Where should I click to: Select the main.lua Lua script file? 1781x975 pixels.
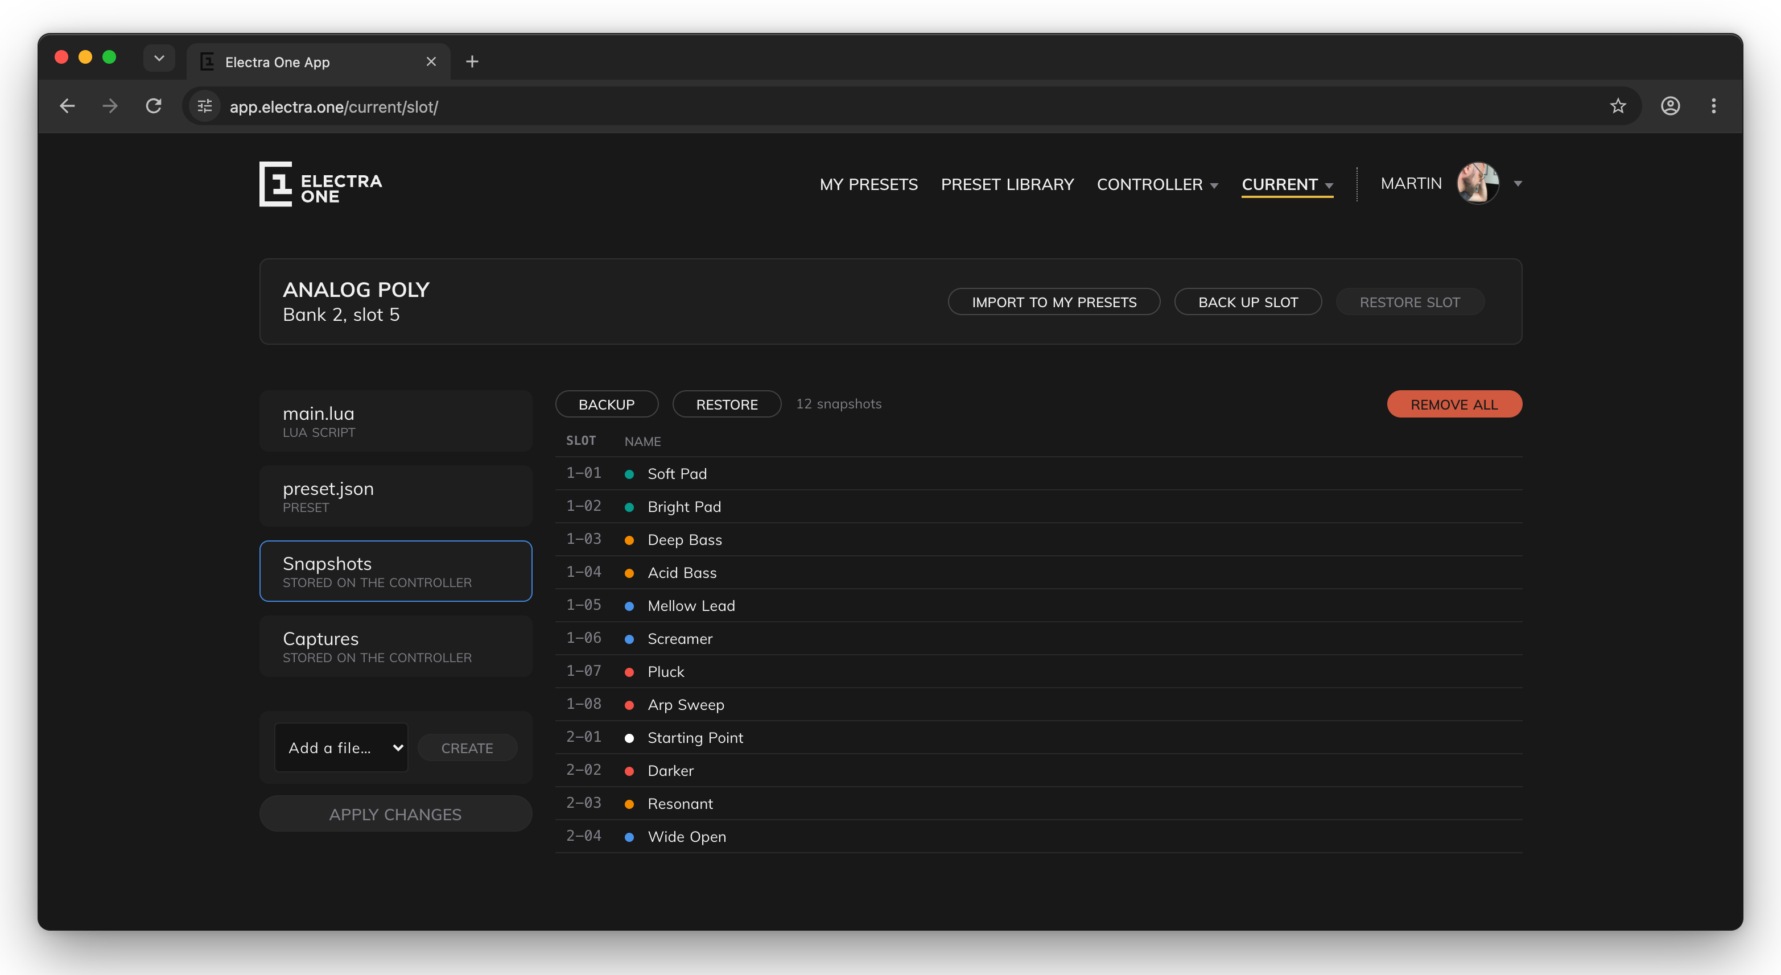click(x=395, y=421)
